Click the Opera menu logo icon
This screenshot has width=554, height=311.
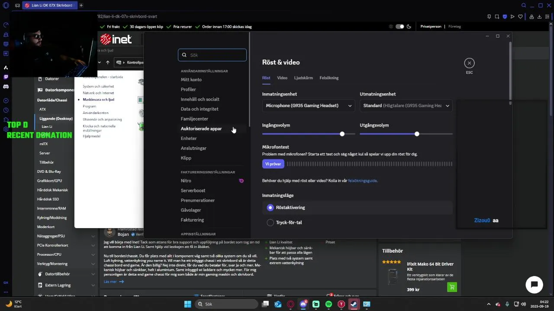pyautogui.click(x=6, y=5)
